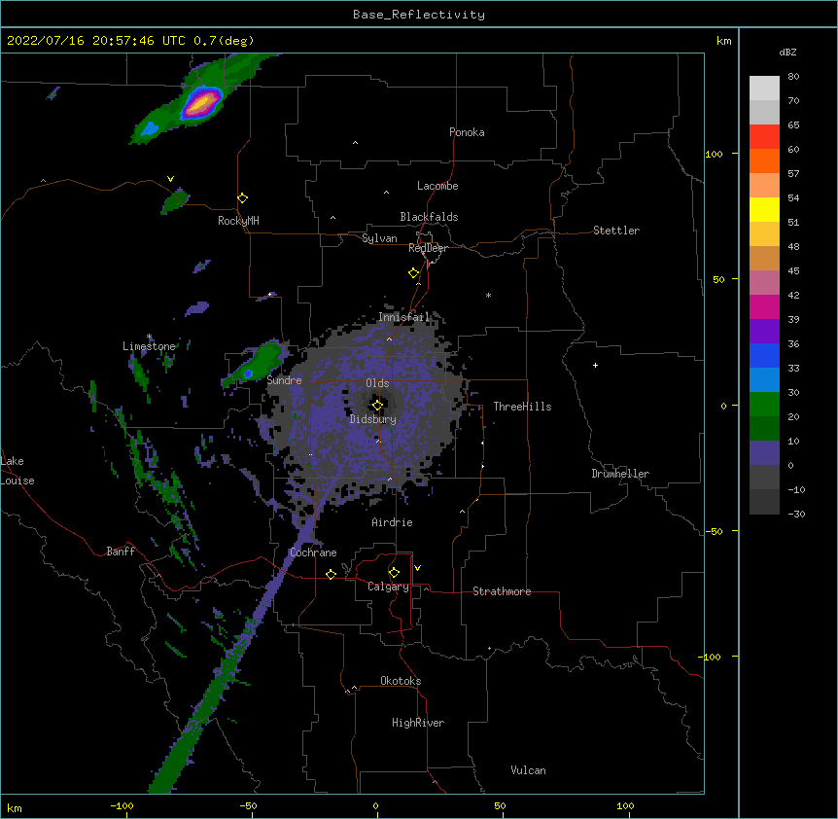Click the Calgary label
Viewport: 838px width, 819px height.
388,587
